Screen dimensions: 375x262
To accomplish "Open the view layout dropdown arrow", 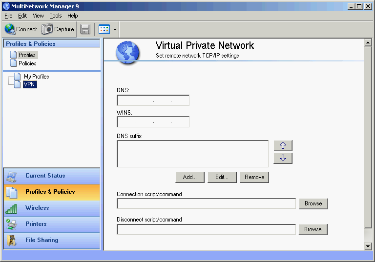I will pyautogui.click(x=115, y=30).
